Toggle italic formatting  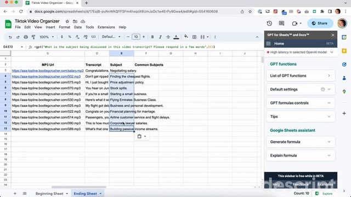[x=160, y=37]
